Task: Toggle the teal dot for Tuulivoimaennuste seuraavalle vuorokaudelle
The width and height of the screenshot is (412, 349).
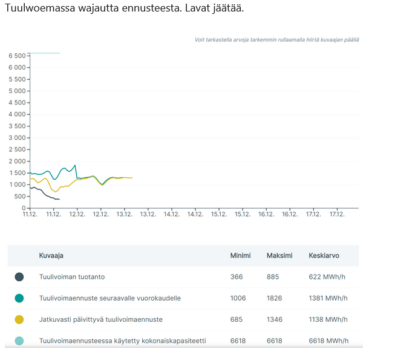Action: (x=19, y=298)
